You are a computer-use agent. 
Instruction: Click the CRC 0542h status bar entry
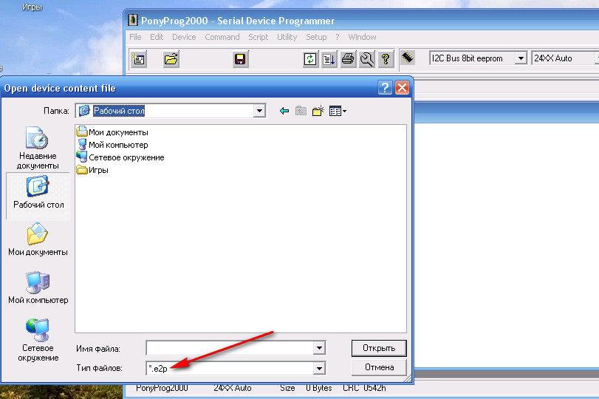click(364, 388)
